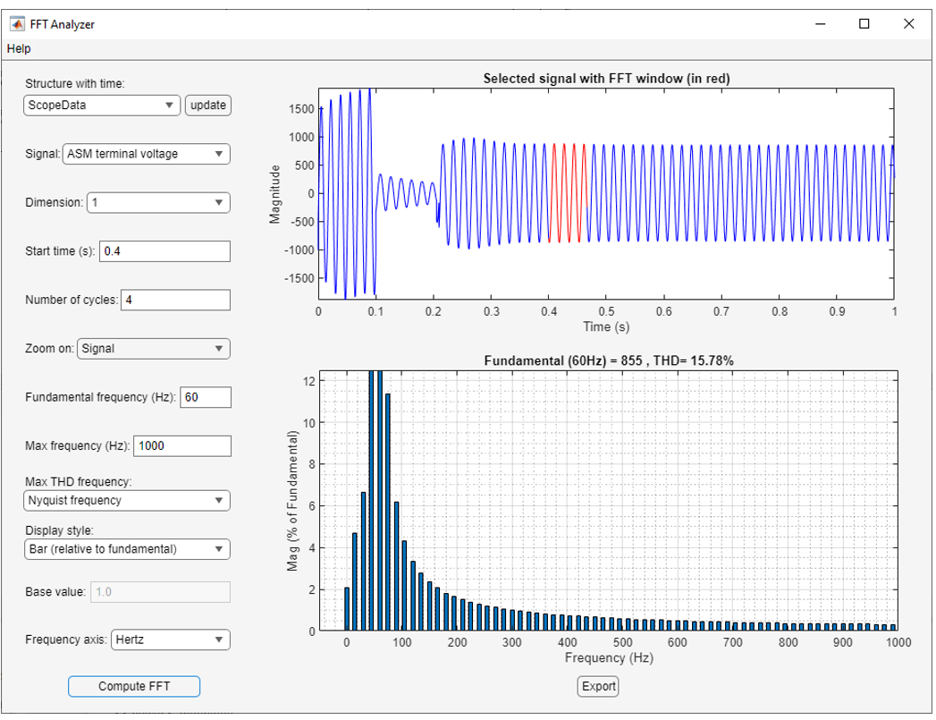
Task: Open the Display style dropdown
Action: point(127,548)
